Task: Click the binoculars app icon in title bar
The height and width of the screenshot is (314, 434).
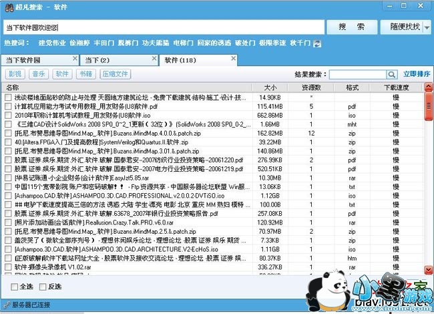Action: point(9,7)
